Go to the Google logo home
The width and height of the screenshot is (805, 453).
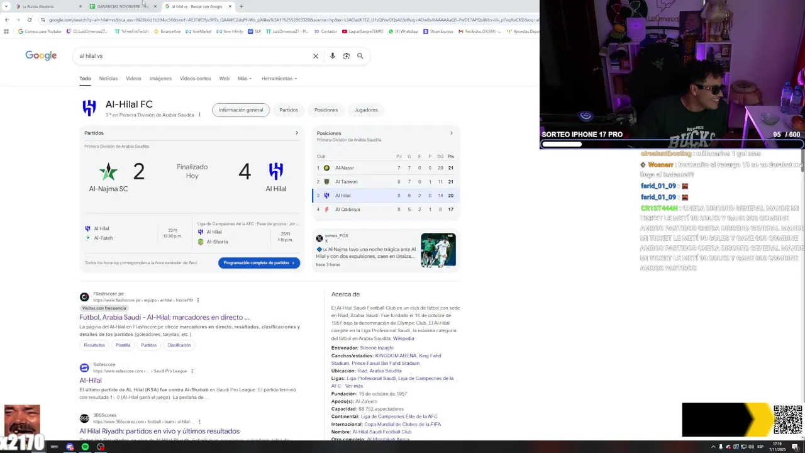(41, 55)
